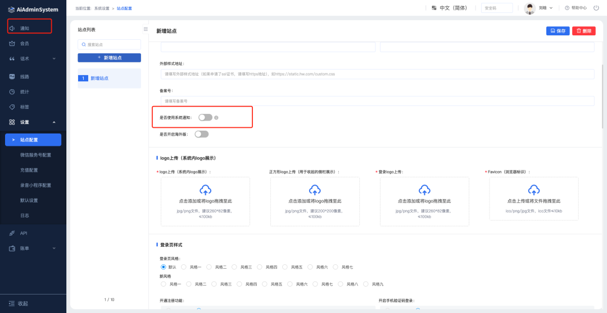The image size is (607, 313).
Task: Click the user avatar picture in header
Action: (530, 8)
